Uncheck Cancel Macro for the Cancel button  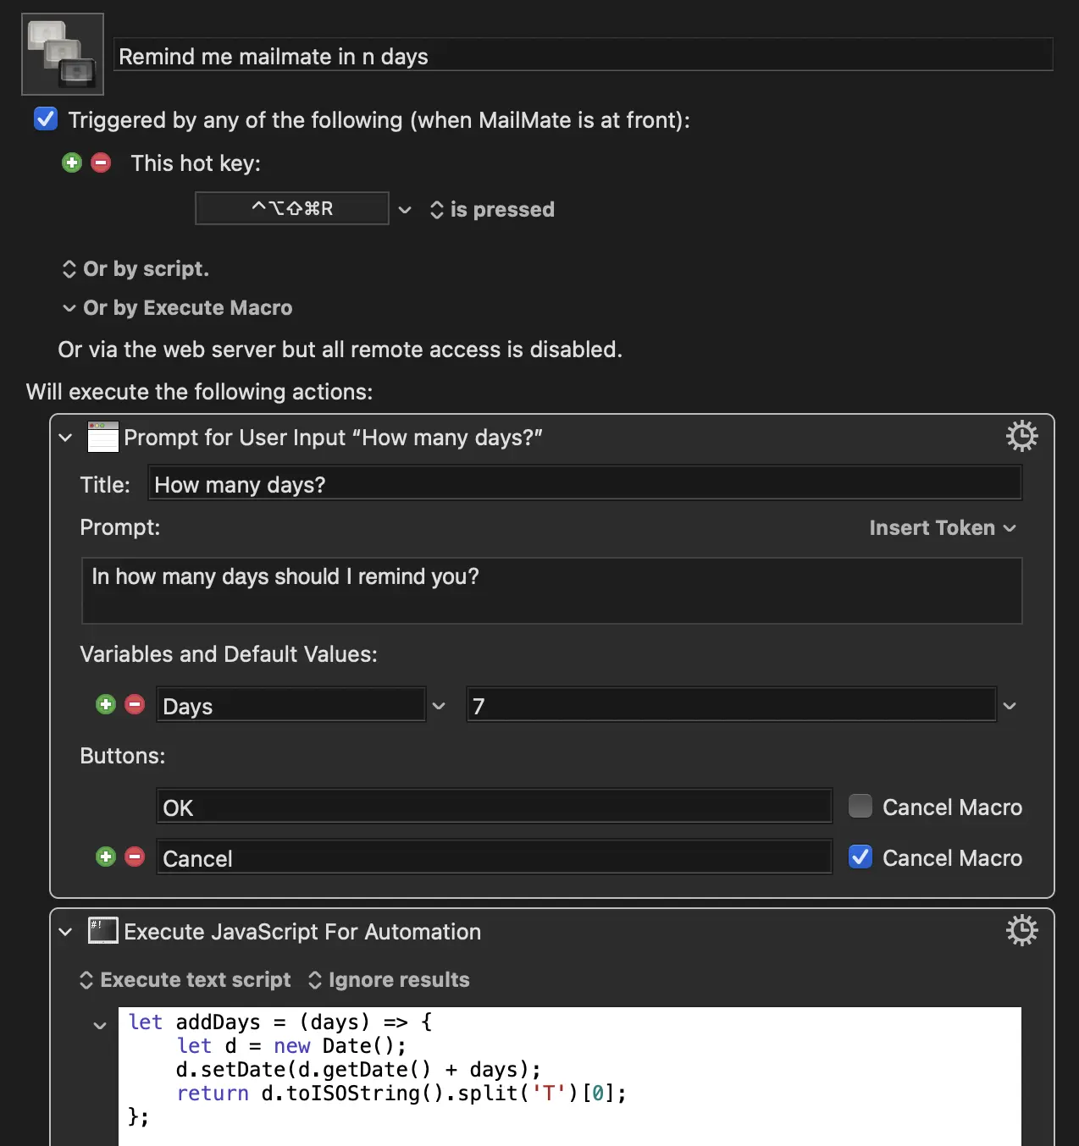(860, 857)
